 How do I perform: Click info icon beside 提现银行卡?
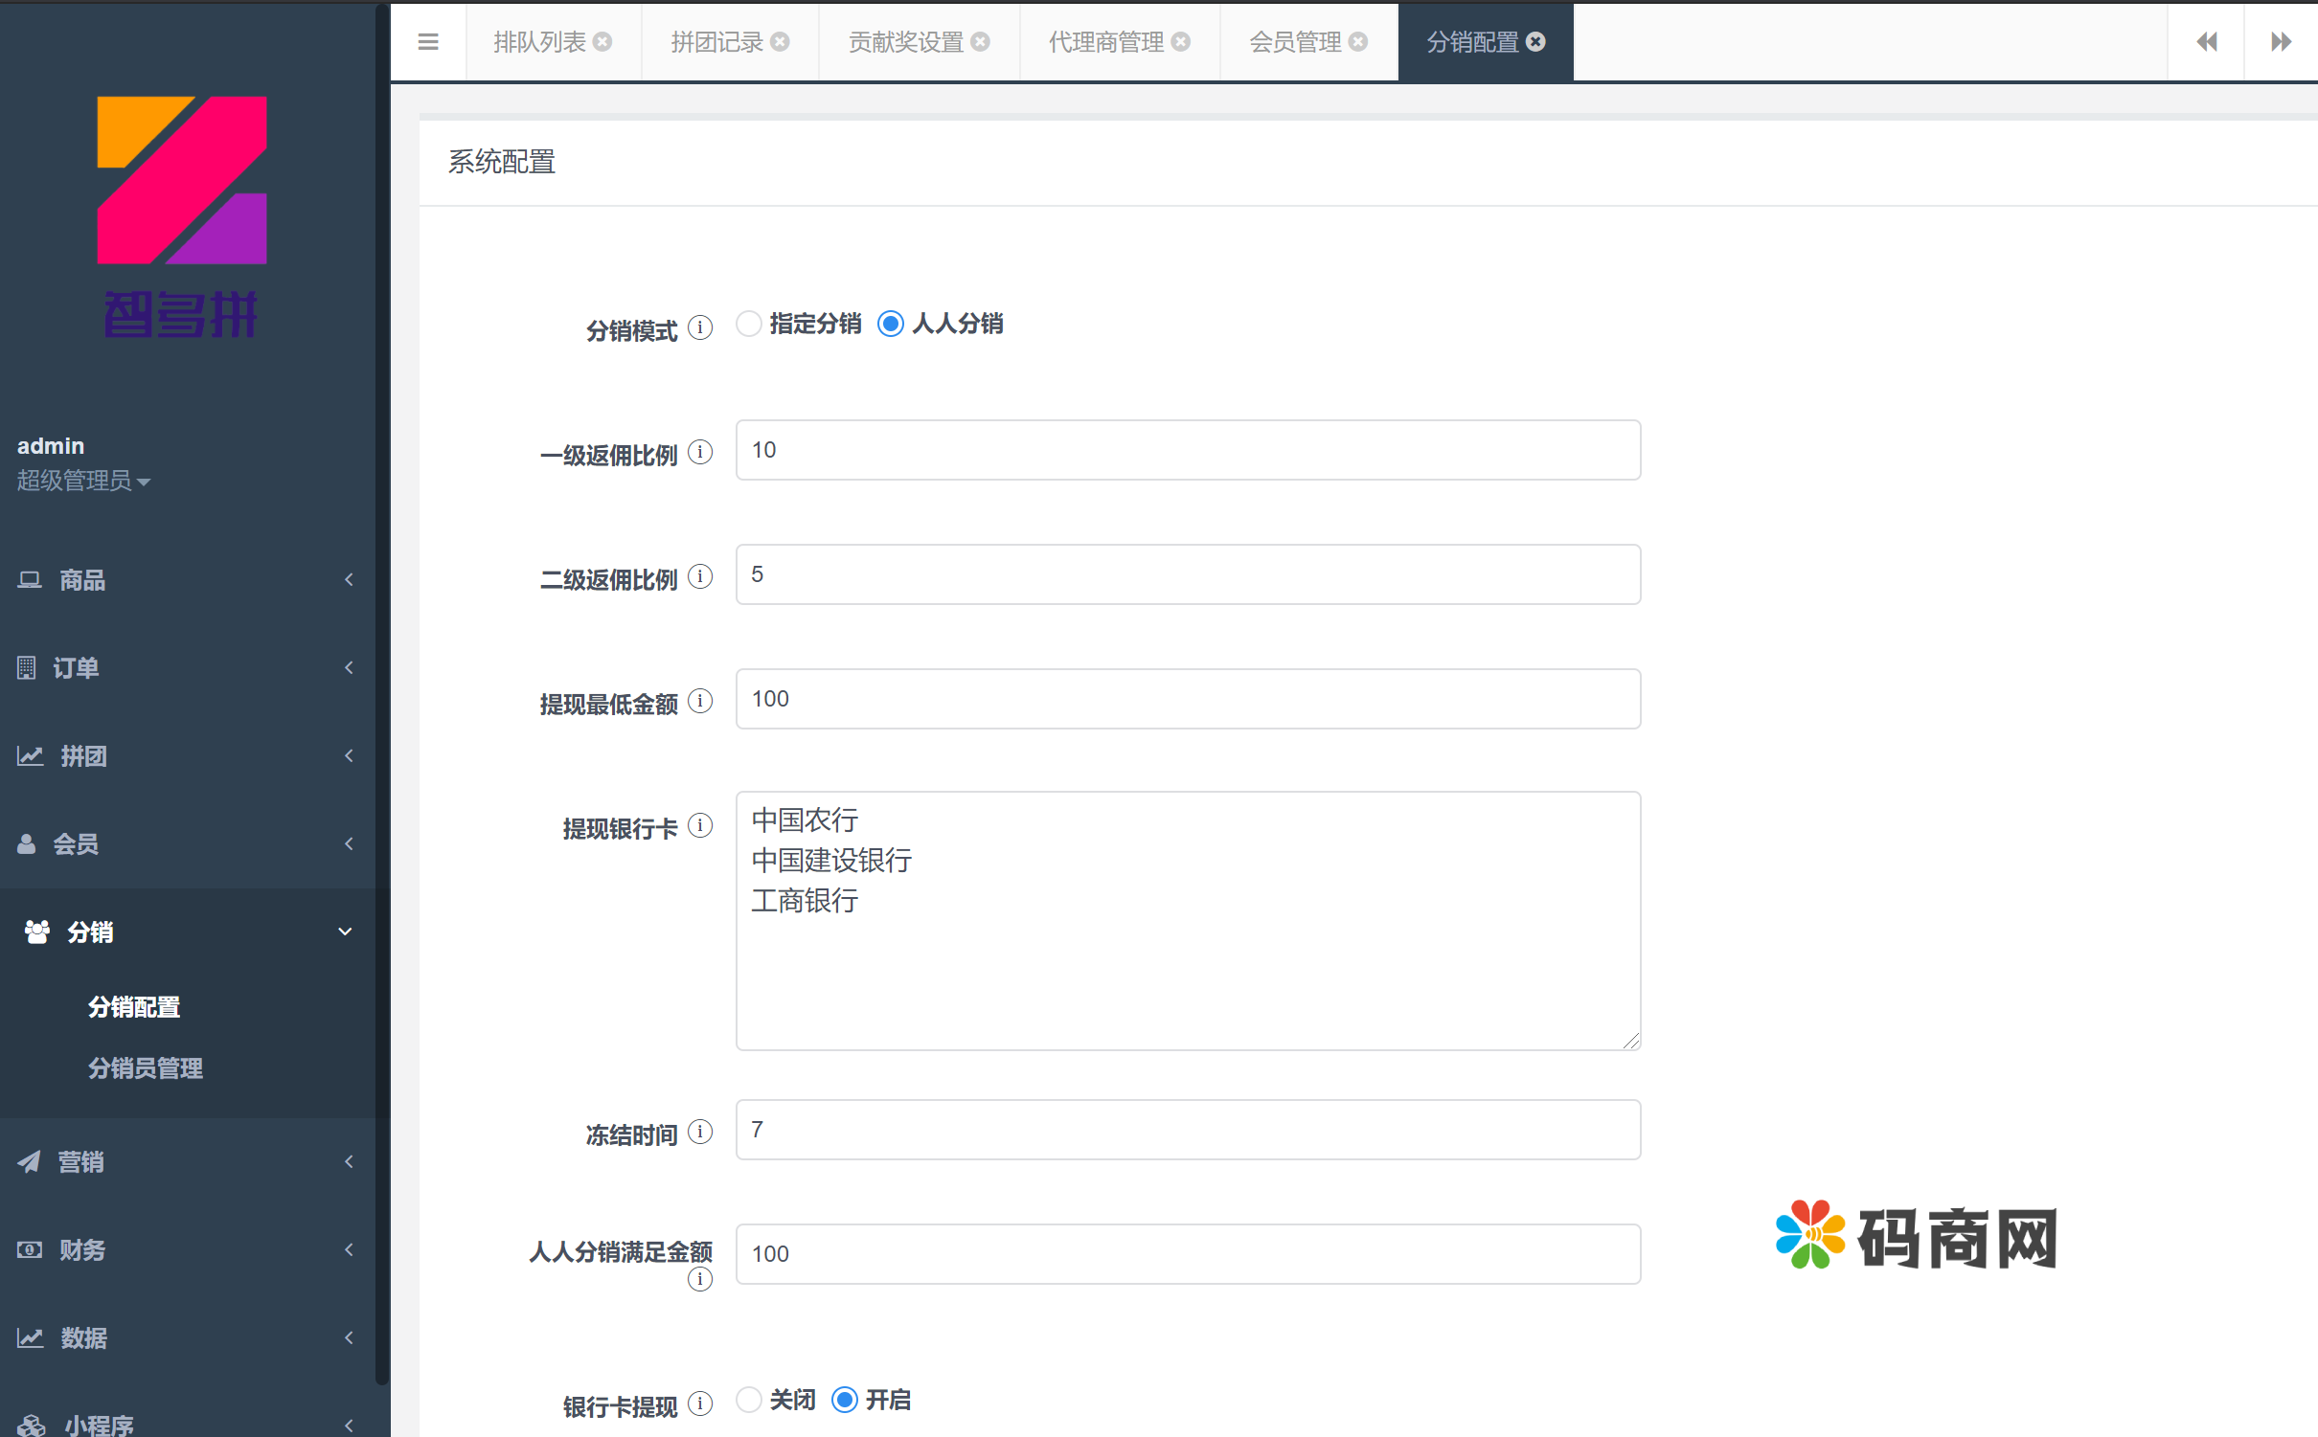click(x=700, y=825)
